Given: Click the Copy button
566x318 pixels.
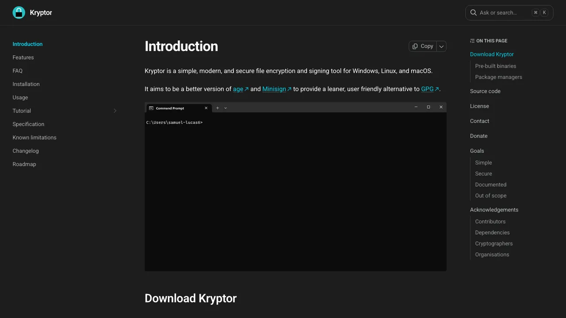Looking at the screenshot, I should 422,46.
